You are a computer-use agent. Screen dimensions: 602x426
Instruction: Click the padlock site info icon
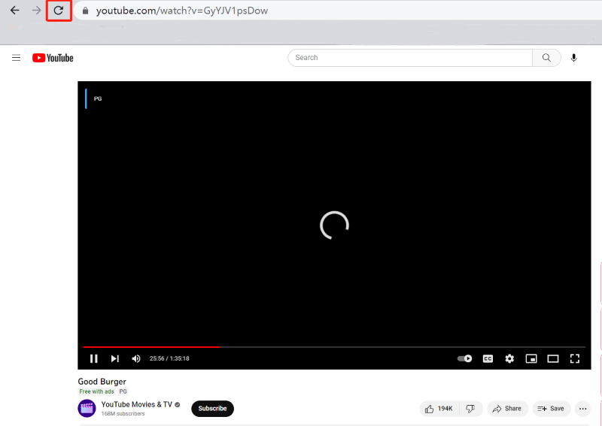85,11
